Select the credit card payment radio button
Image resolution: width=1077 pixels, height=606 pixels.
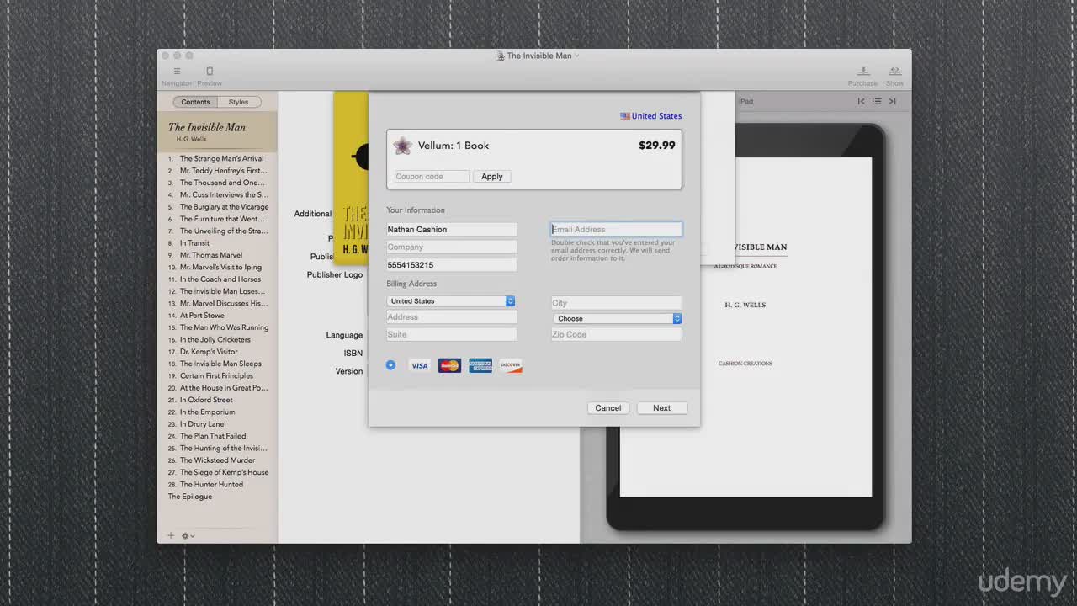(390, 364)
